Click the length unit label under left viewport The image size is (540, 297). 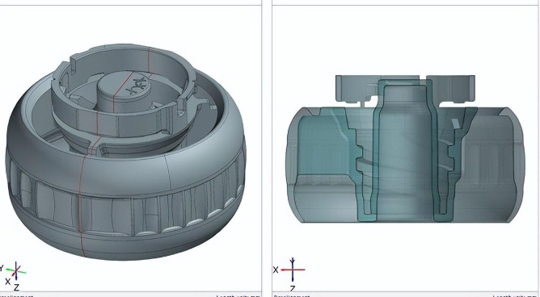point(238,295)
